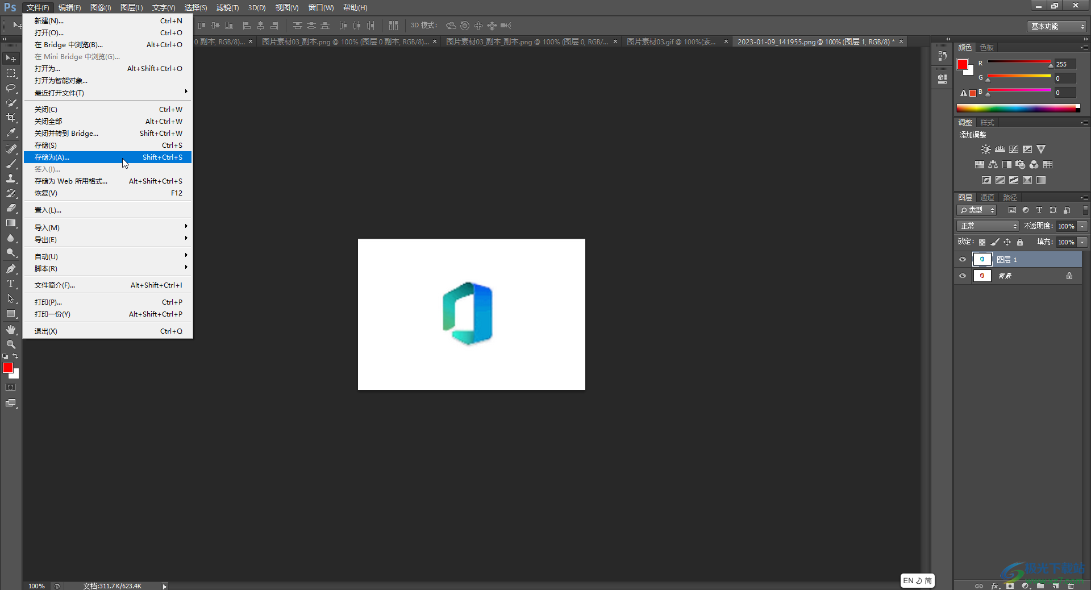Select the Brush tool
This screenshot has width=1091, height=590.
pyautogui.click(x=11, y=164)
